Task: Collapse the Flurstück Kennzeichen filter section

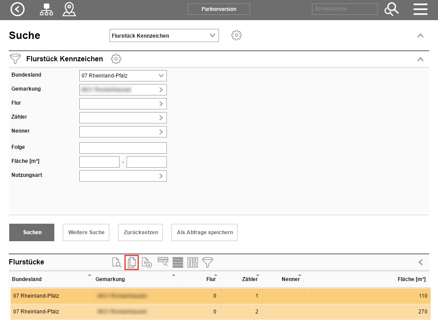Action: (x=420, y=59)
